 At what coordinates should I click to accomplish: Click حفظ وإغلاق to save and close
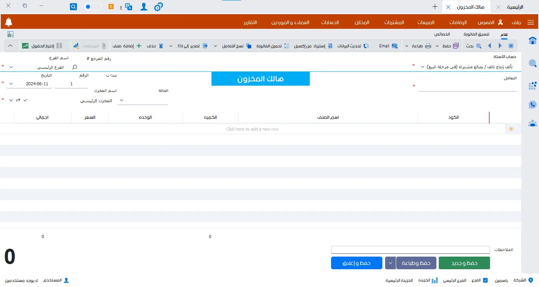[356, 263]
